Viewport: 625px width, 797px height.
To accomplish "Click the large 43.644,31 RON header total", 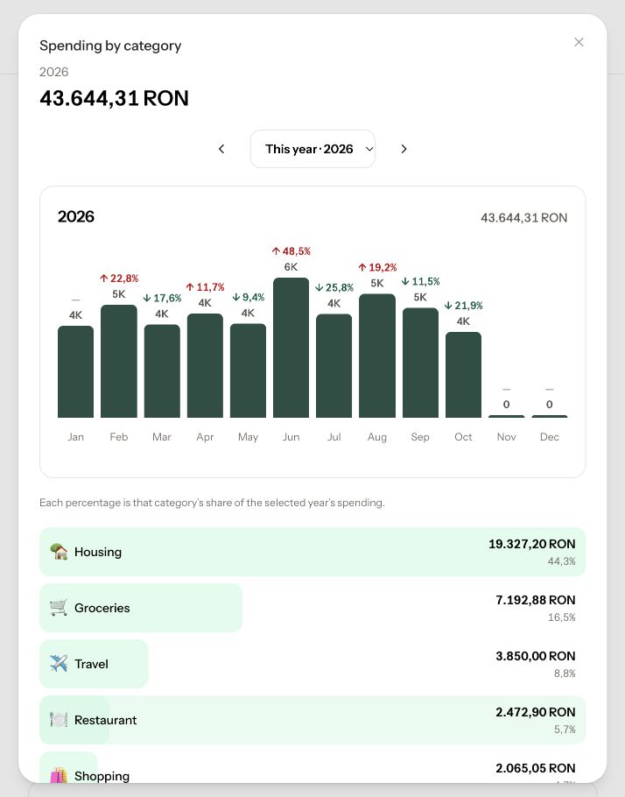I will tap(115, 98).
